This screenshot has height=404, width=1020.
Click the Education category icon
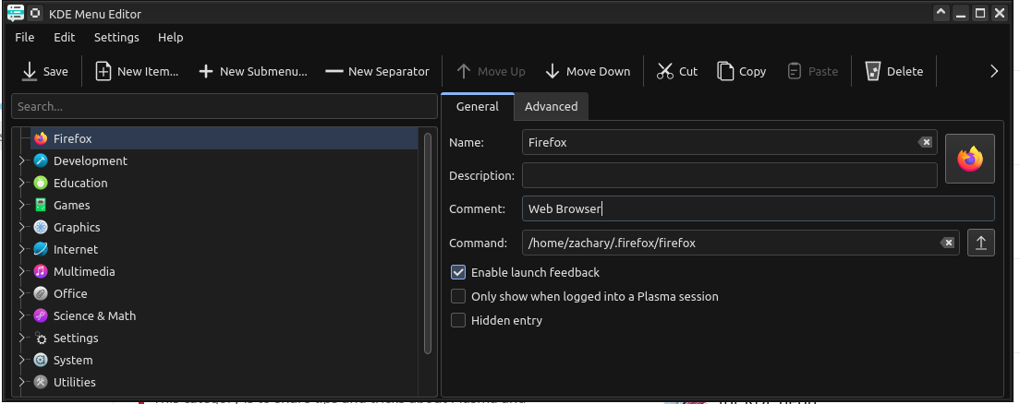tap(41, 184)
